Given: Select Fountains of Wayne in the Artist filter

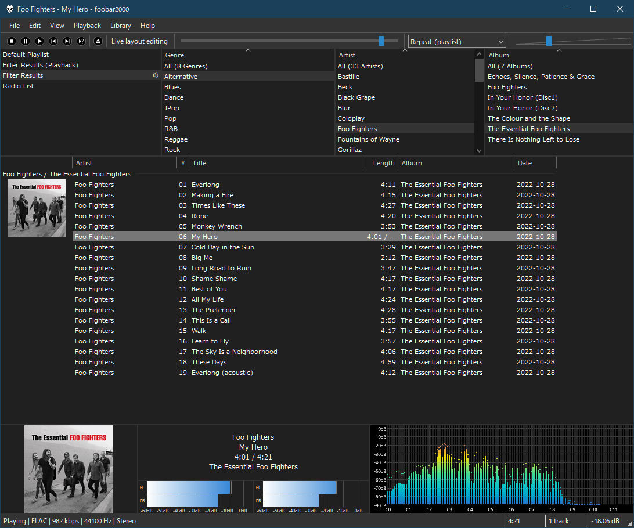Looking at the screenshot, I should point(405,139).
